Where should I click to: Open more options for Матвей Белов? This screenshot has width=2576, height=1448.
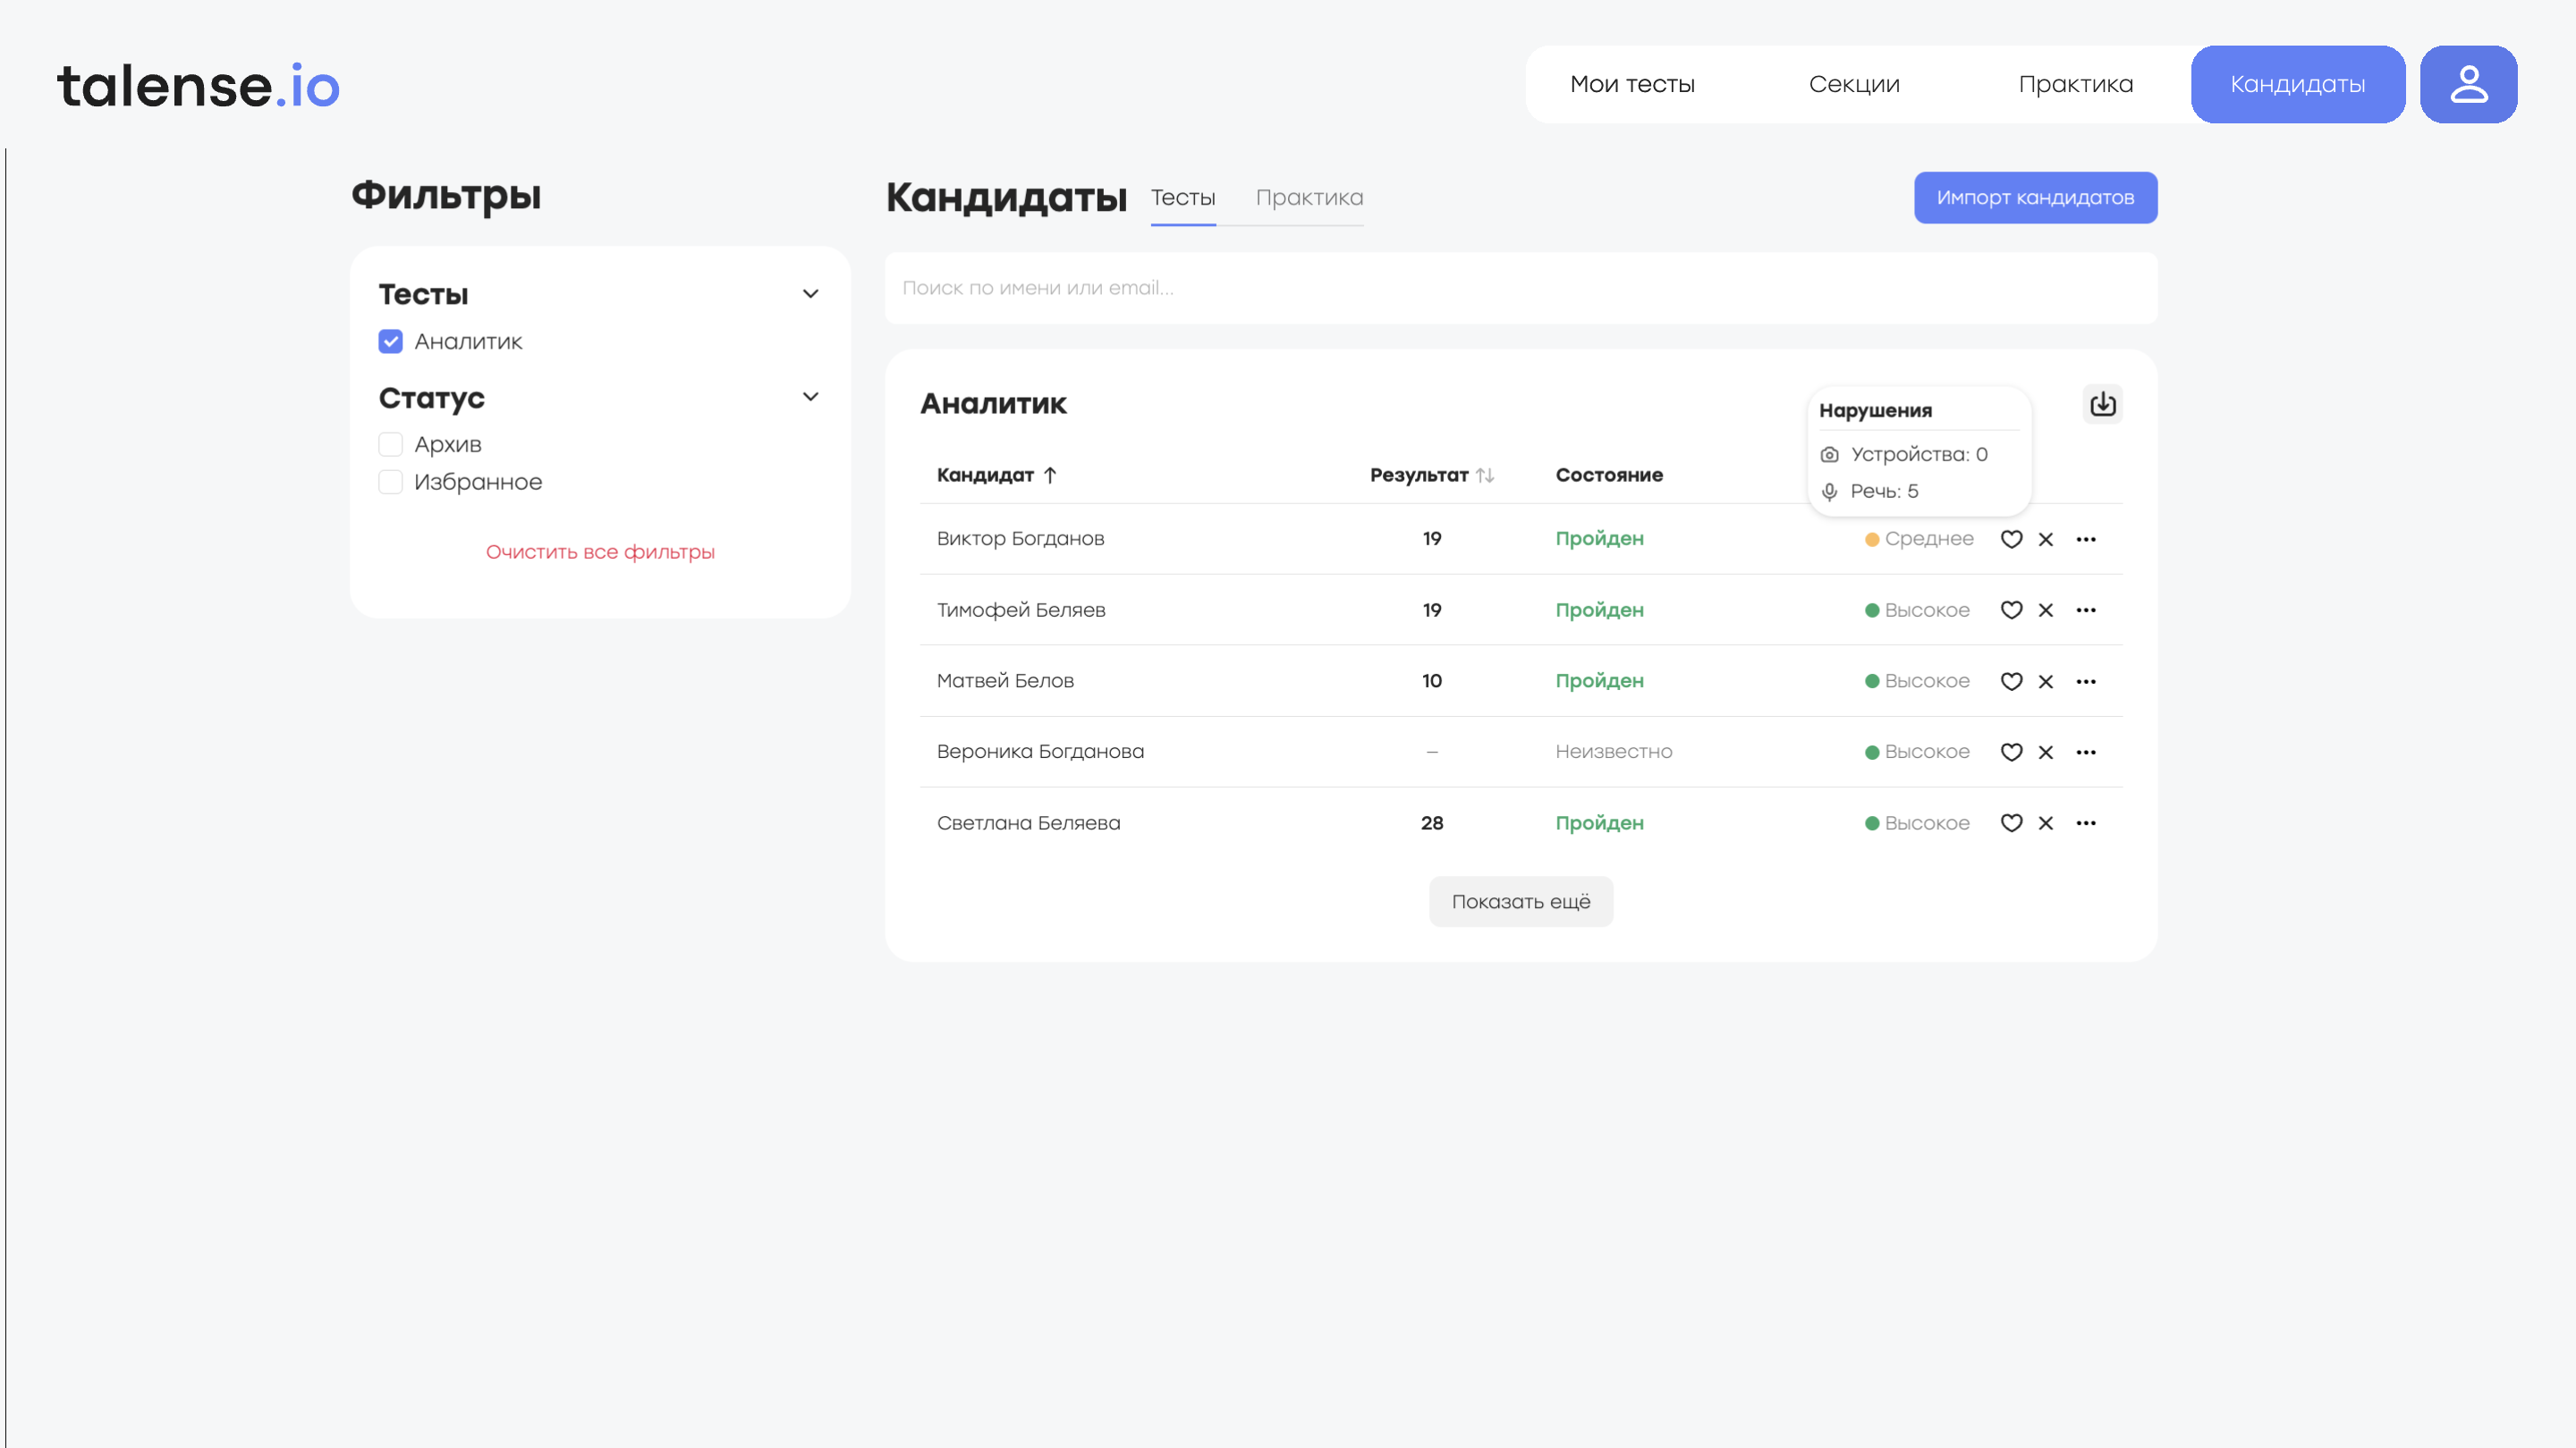[x=2085, y=680]
